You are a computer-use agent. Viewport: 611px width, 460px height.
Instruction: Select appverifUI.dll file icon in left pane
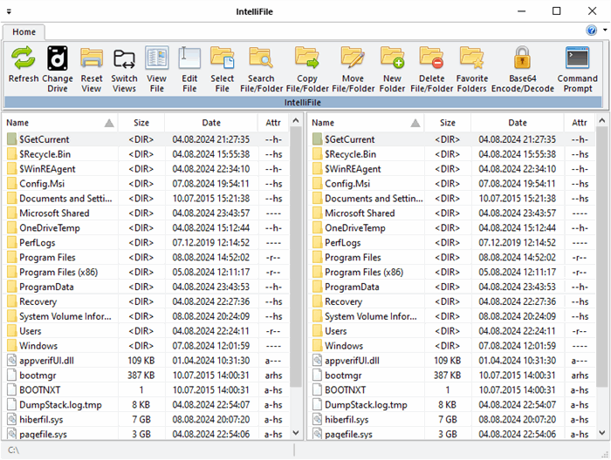click(12, 361)
